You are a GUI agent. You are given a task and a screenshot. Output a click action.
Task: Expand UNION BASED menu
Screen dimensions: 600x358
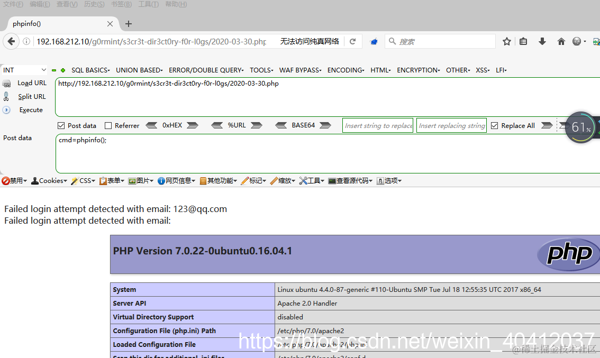coord(139,70)
